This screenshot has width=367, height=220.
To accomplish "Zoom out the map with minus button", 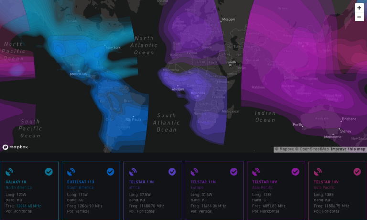I will click(359, 17).
